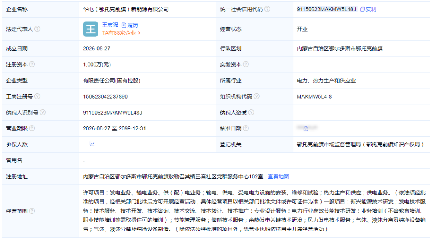Click help icon beside 经营范围
The height and width of the screenshot is (239, 432).
(x=32, y=211)
